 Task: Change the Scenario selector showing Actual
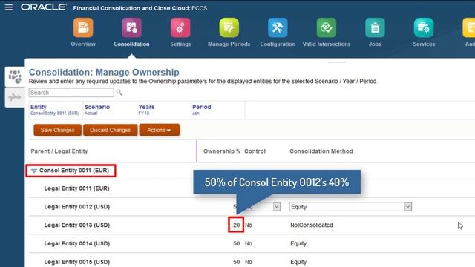click(x=110, y=110)
